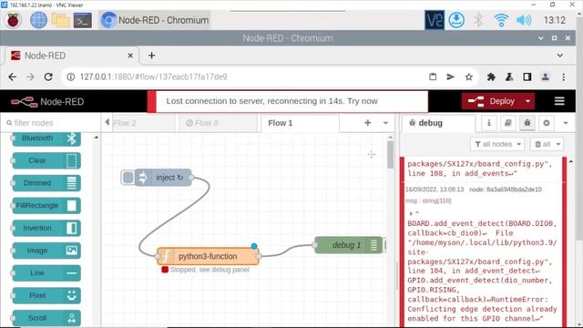
Task: Open the flow list dropdown arrow
Action: tap(385, 123)
